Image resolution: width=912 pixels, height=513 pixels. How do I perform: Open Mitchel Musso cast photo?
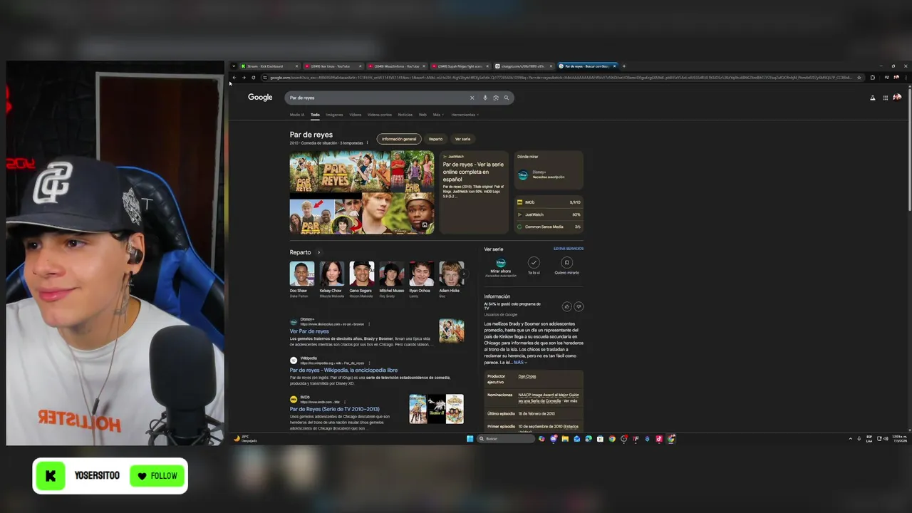tap(391, 274)
